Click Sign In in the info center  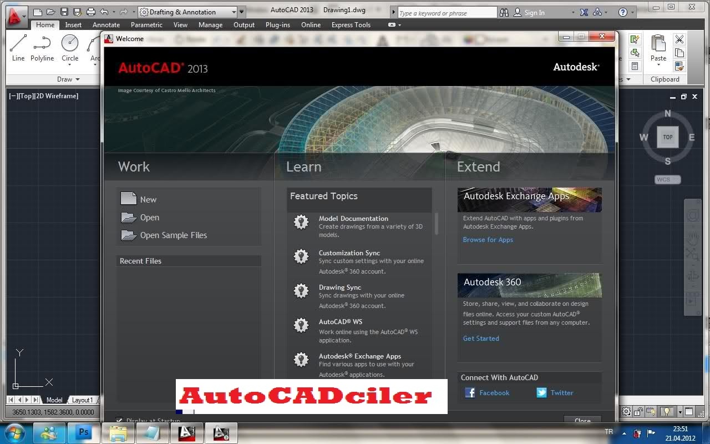(x=535, y=13)
